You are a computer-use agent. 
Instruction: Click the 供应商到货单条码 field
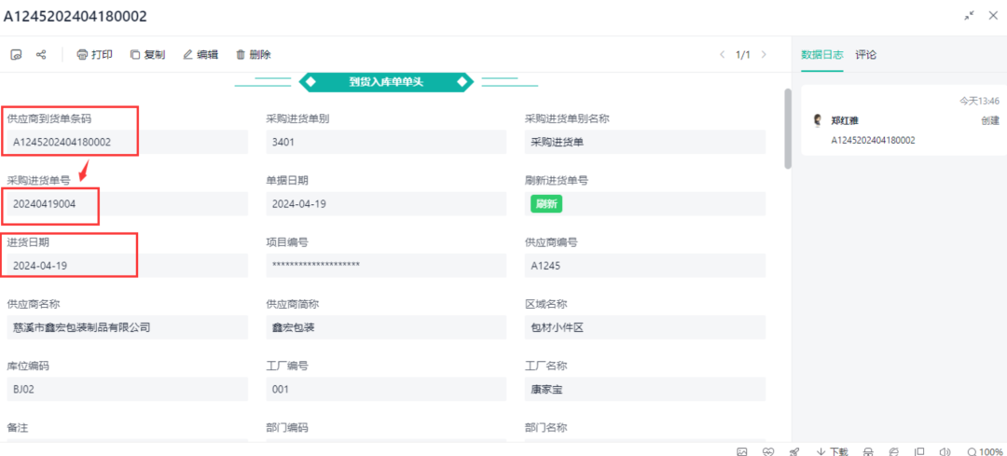pos(126,142)
